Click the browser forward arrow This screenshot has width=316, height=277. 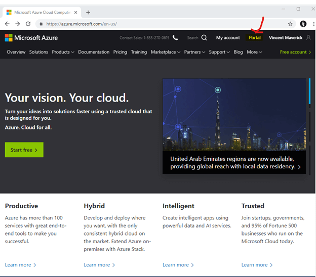(x=18, y=24)
